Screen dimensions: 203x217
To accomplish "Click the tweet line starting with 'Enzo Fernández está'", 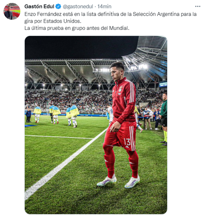I will click(x=111, y=14).
